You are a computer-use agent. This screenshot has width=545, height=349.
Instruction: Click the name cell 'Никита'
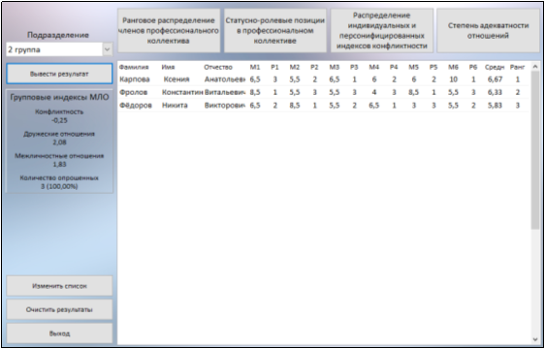point(175,106)
